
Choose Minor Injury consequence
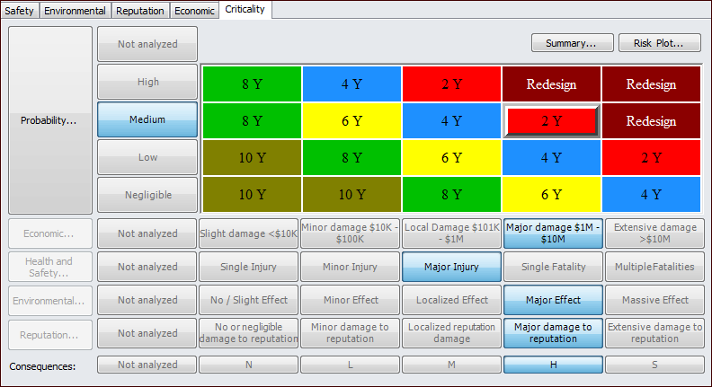(x=350, y=267)
